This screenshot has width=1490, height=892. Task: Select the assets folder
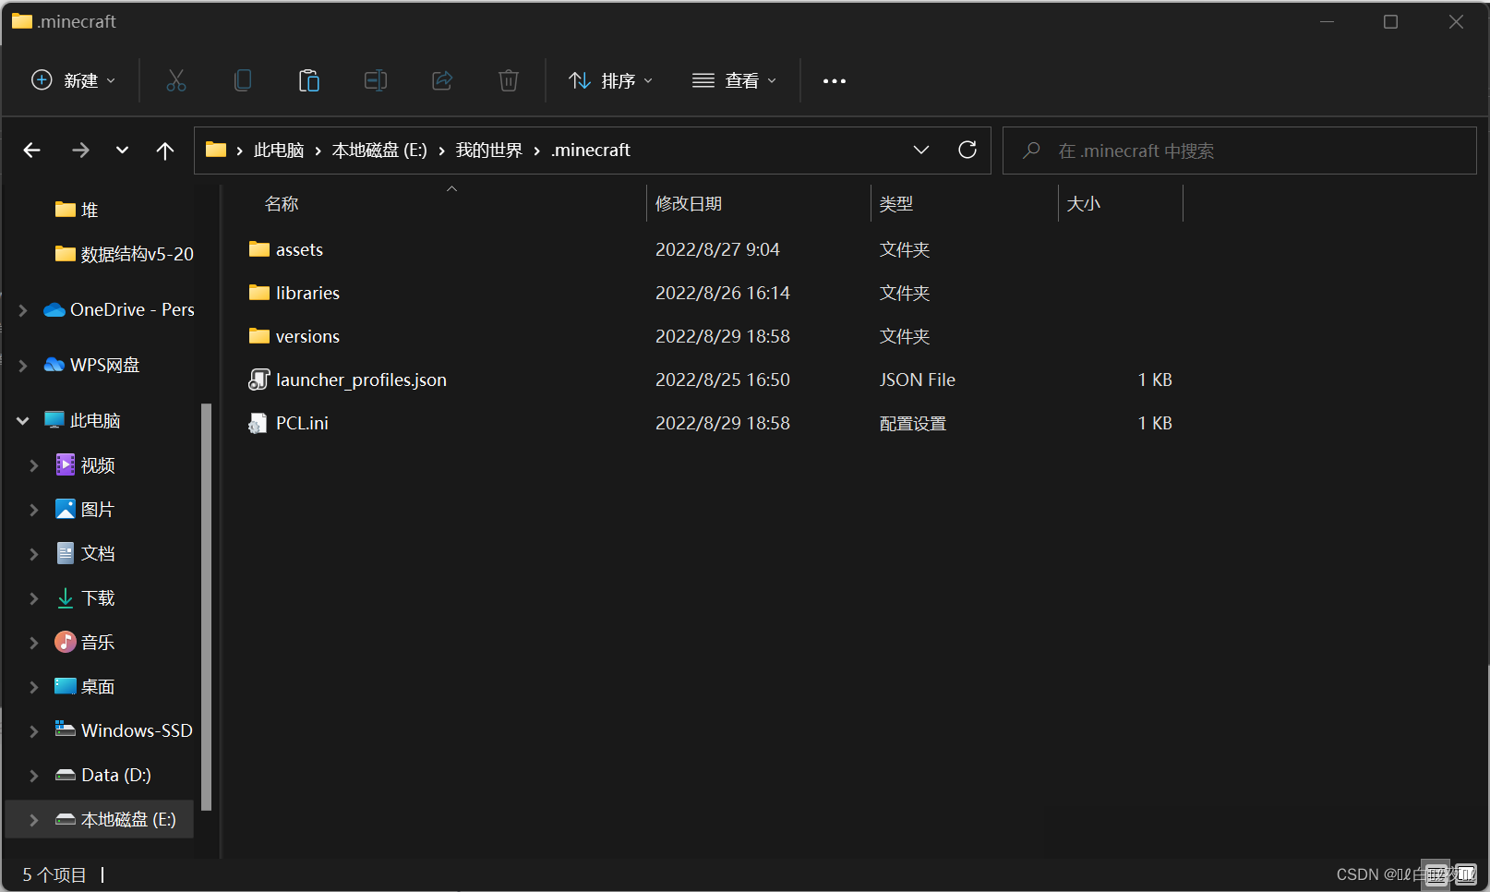[x=299, y=249]
